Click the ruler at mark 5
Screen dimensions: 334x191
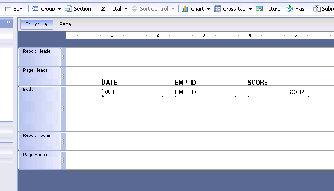(x=296, y=35)
